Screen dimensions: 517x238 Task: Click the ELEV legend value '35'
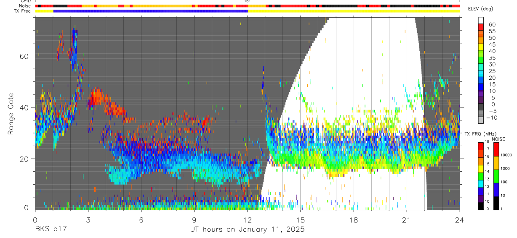click(492, 58)
